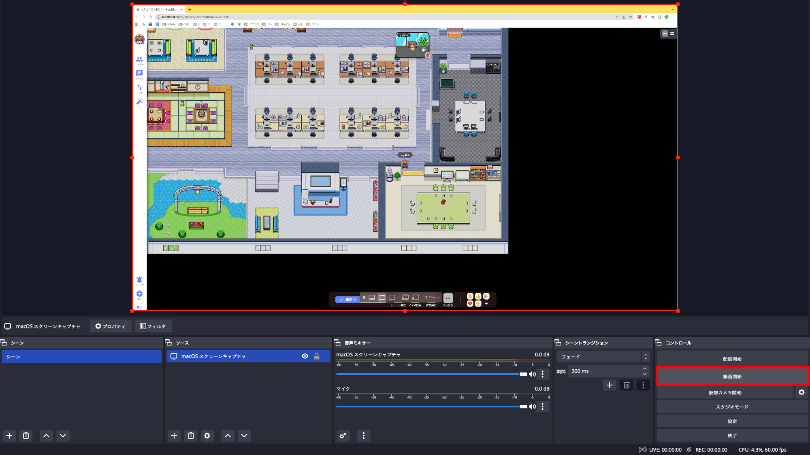Image resolution: width=810 pixels, height=455 pixels.
Task: Move the scene down with the arrow
Action: click(63, 436)
